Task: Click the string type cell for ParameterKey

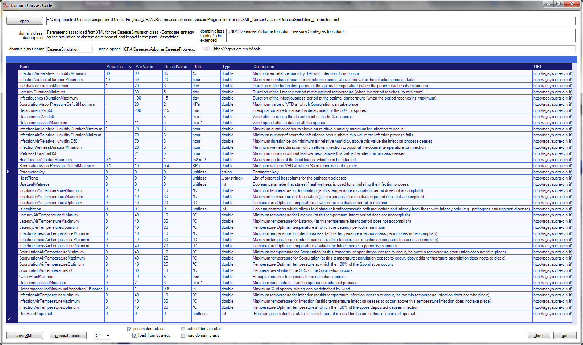Action: coord(236,172)
